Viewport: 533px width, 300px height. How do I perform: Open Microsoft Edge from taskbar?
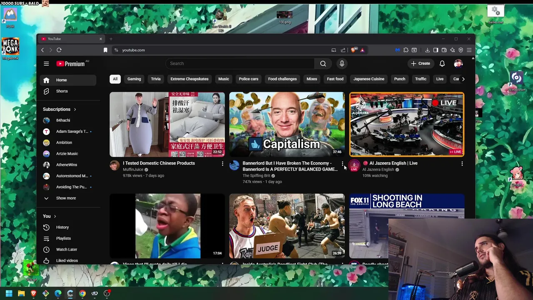(58, 293)
